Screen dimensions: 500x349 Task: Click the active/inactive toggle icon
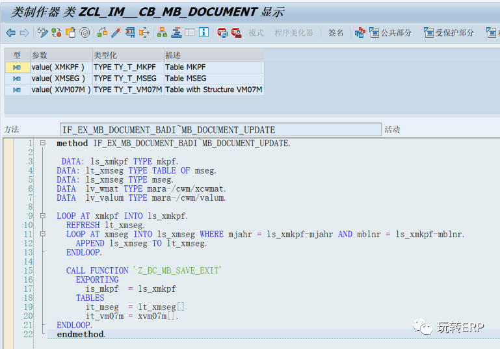tap(57, 32)
